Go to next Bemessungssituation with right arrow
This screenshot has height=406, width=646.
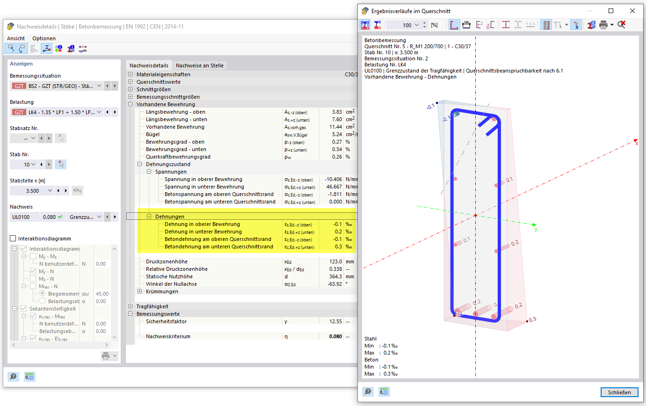[115, 86]
